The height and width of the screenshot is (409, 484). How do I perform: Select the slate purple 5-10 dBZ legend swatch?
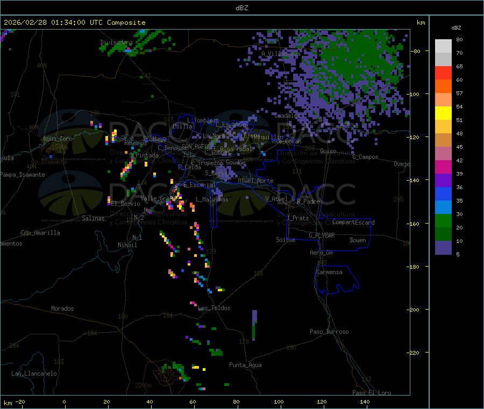point(443,248)
